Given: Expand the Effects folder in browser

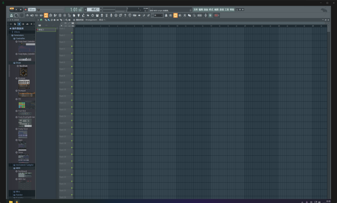Looking at the screenshot, I should [x=17, y=32].
